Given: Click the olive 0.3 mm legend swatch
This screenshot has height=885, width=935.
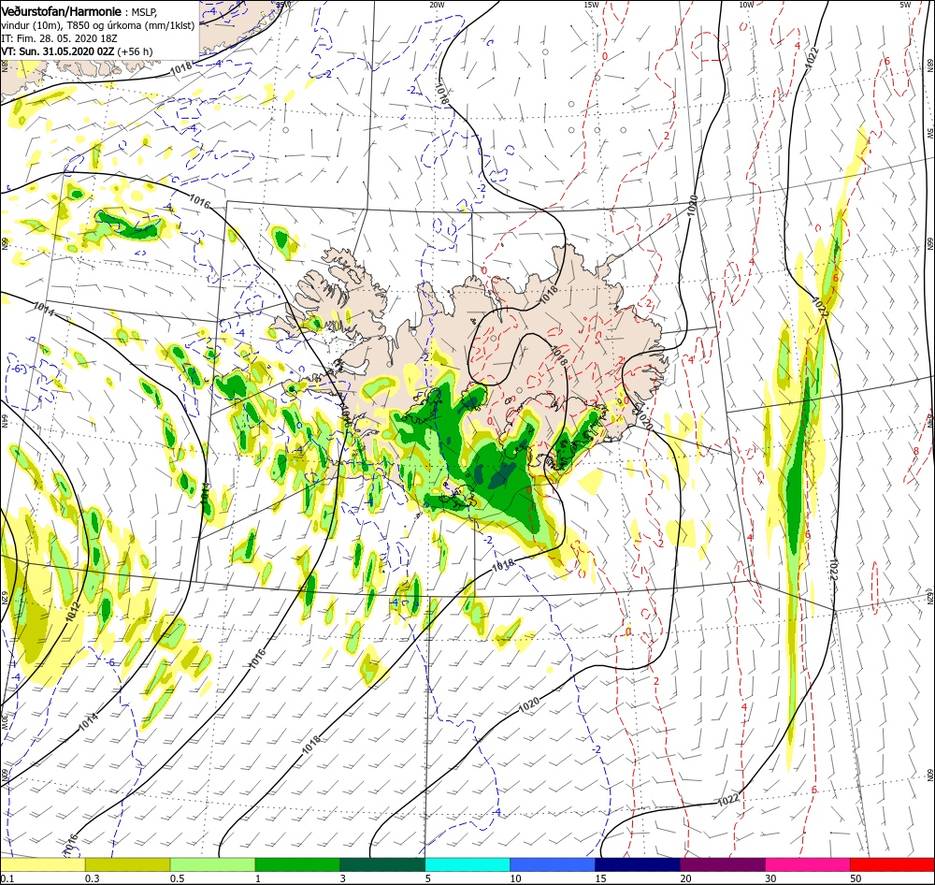Looking at the screenshot, I should [x=127, y=864].
